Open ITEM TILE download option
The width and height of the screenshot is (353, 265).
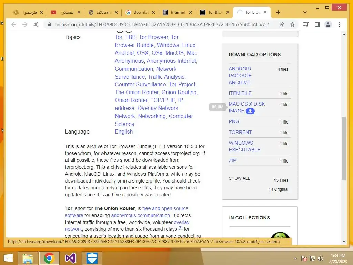240,93
